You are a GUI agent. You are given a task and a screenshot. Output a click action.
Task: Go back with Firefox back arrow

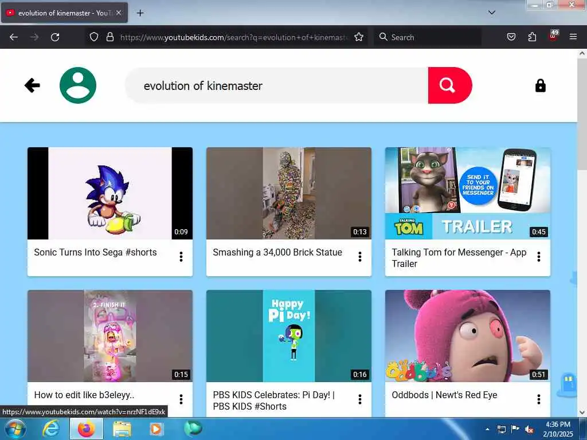(14, 37)
